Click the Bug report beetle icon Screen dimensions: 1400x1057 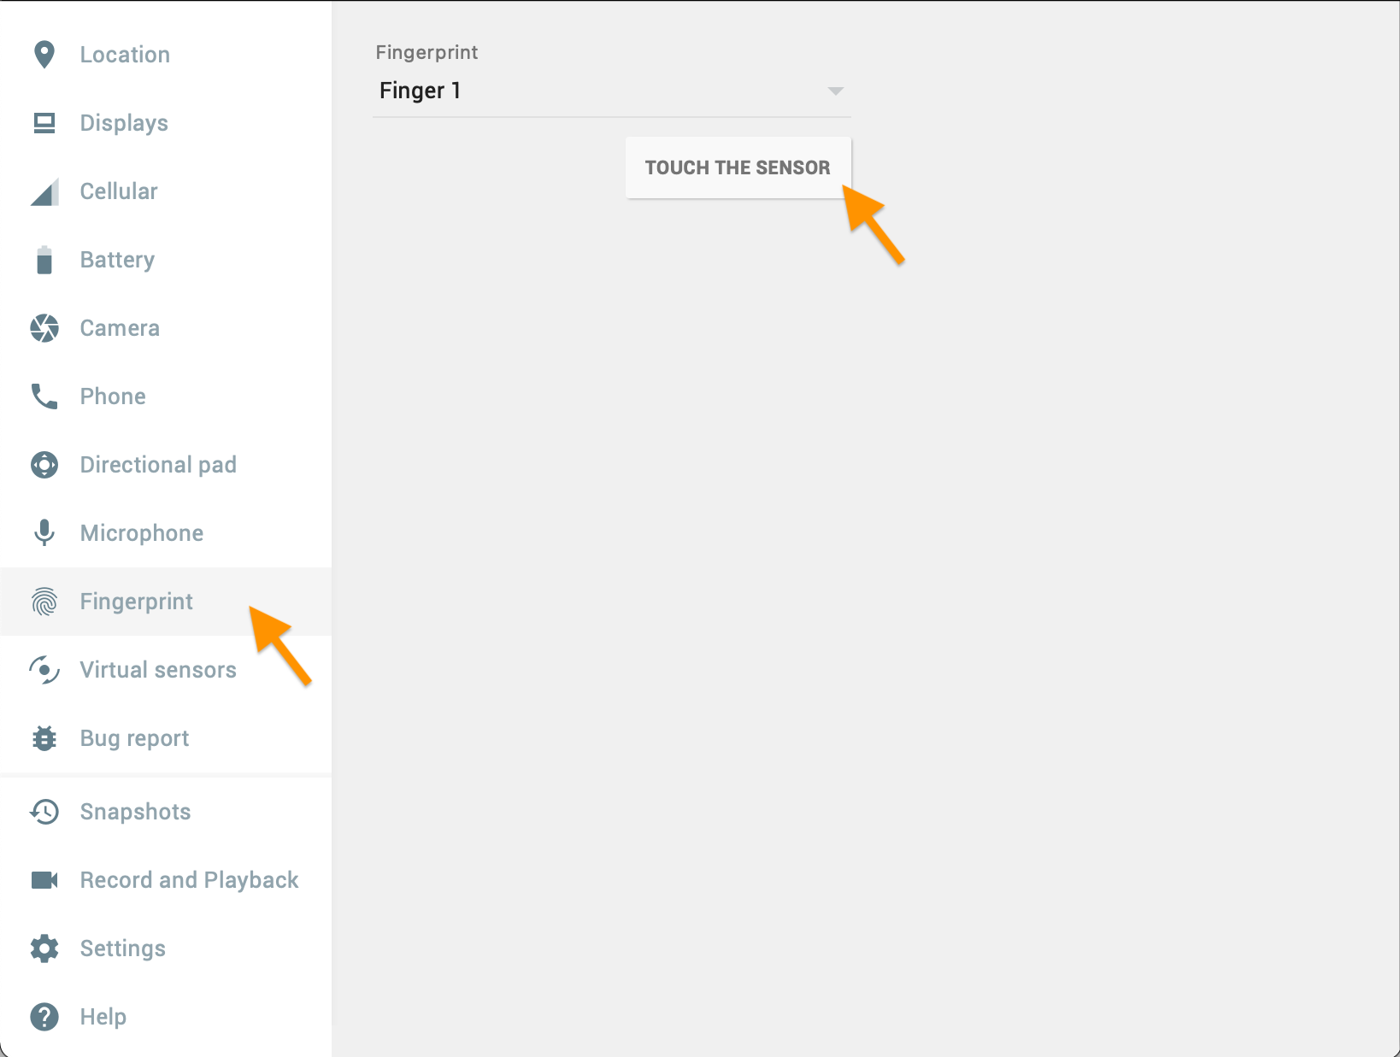coord(44,738)
